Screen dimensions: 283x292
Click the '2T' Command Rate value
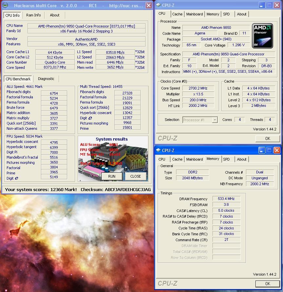point(226,240)
